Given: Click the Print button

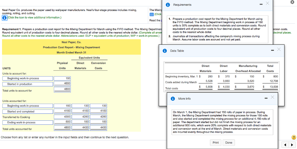Looking at the screenshot, I should (215, 143).
